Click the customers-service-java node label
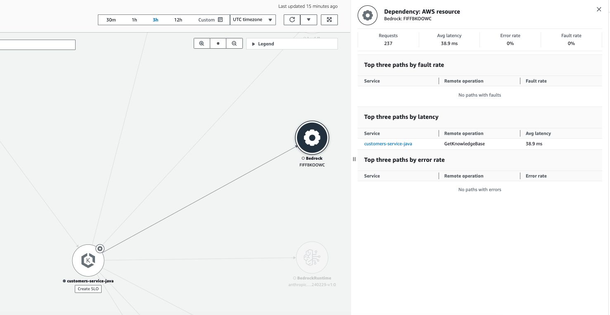 pyautogui.click(x=90, y=281)
